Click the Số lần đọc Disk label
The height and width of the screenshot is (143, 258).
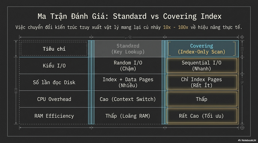(x=54, y=82)
